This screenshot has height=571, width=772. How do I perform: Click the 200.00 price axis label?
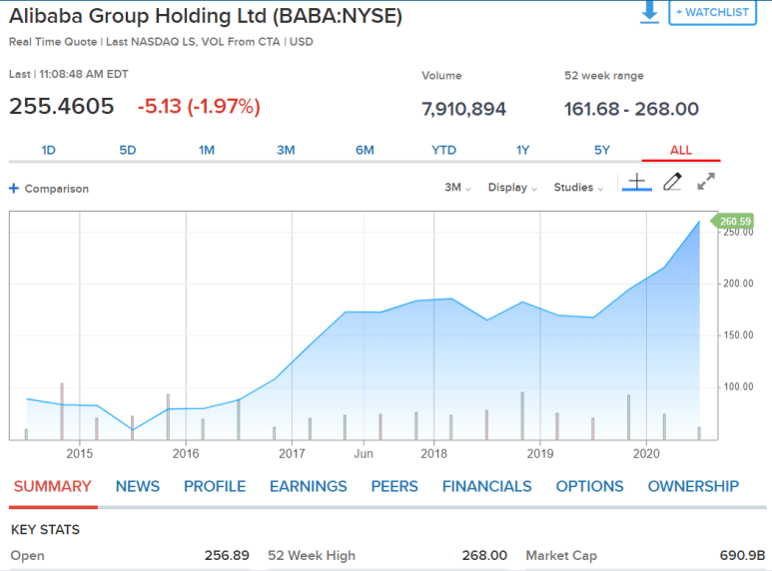738,284
